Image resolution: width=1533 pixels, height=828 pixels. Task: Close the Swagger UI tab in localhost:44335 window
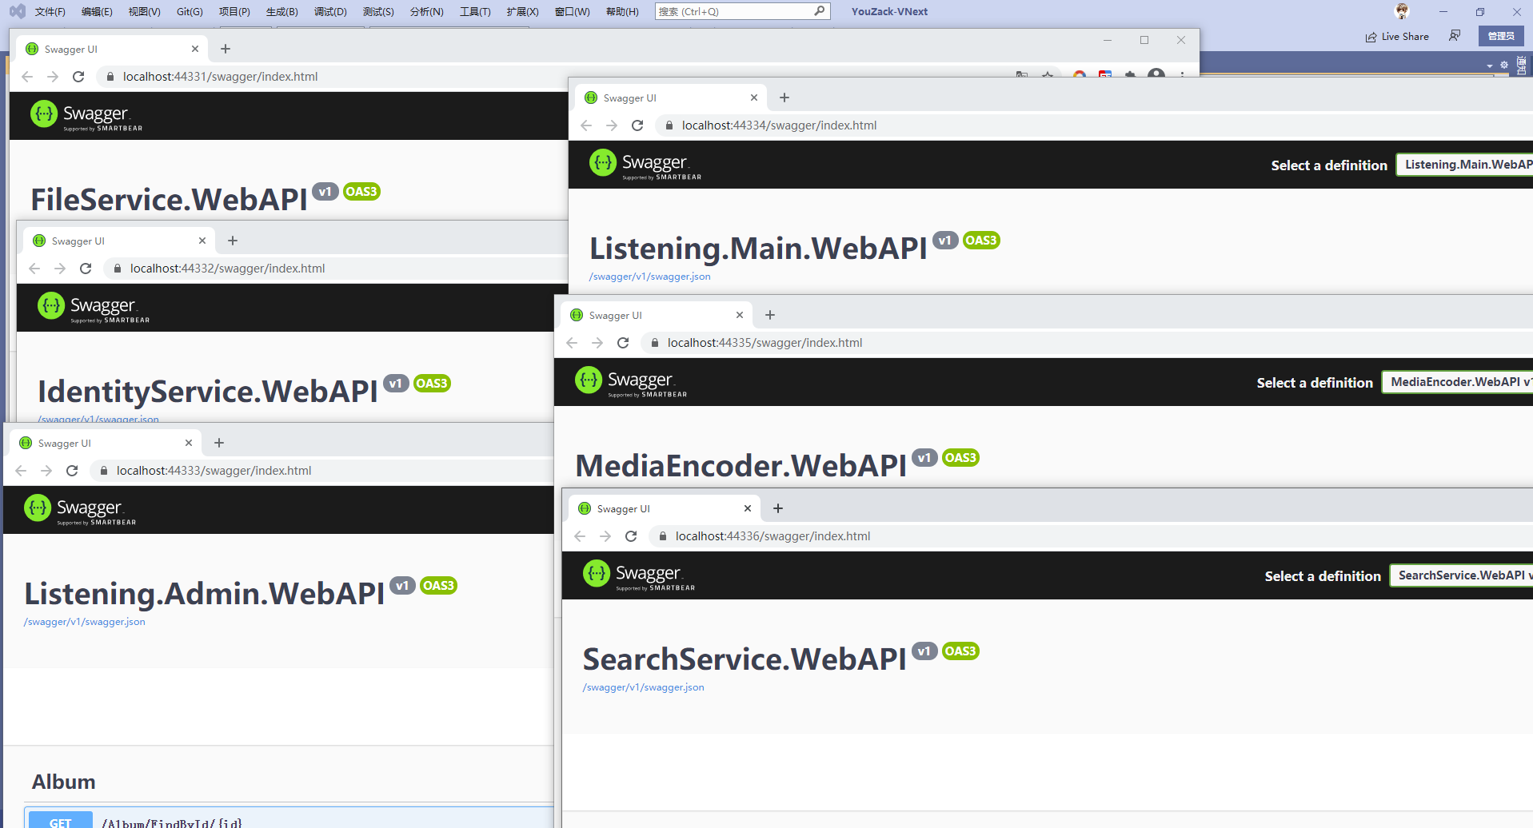740,315
